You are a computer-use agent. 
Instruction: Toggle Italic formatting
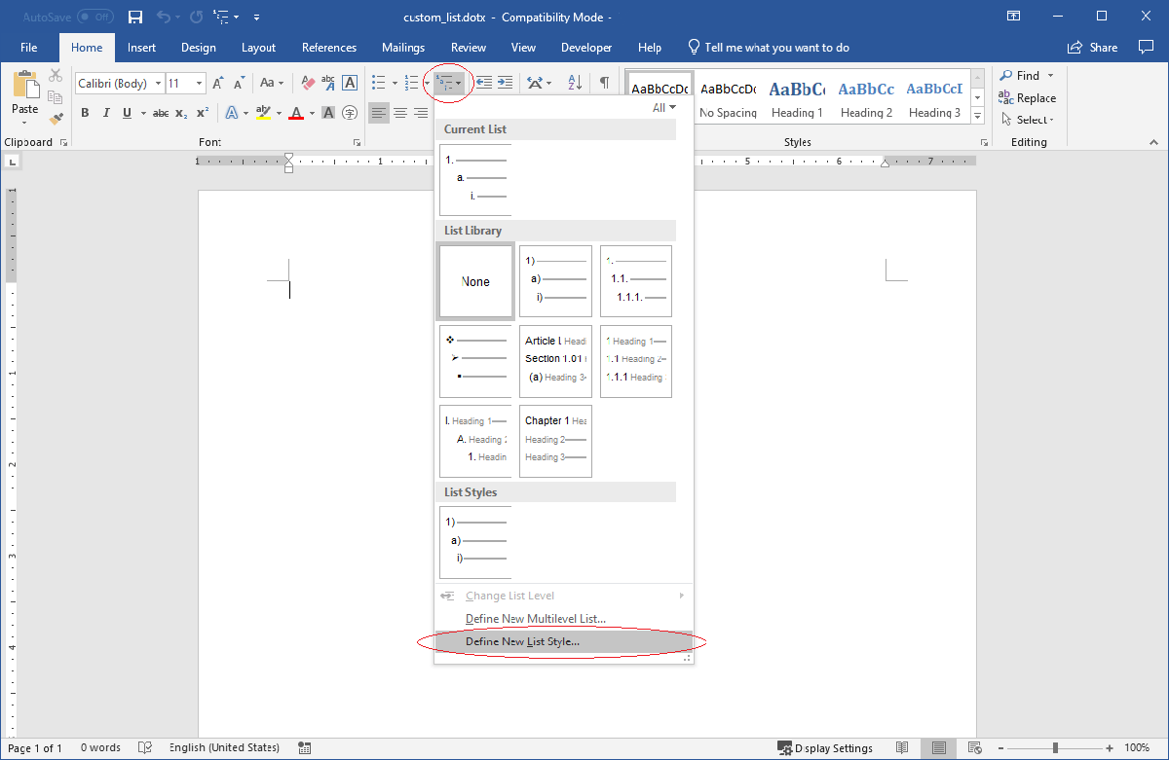coord(105,113)
